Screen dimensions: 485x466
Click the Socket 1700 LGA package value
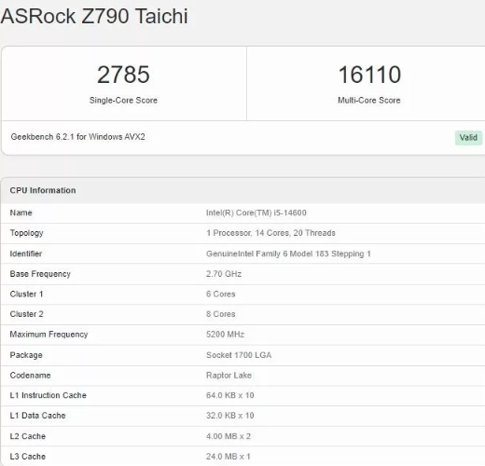click(239, 355)
